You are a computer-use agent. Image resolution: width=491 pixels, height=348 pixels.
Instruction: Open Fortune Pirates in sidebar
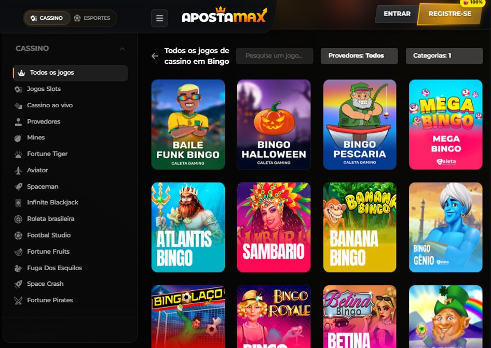click(x=50, y=300)
